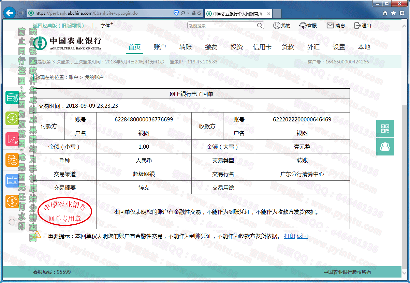Open 贷款 navigation menu

tap(288, 47)
